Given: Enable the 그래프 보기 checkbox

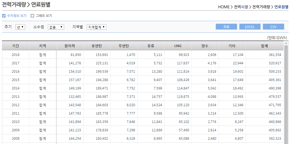Looking at the screenshot, I should [32, 16].
